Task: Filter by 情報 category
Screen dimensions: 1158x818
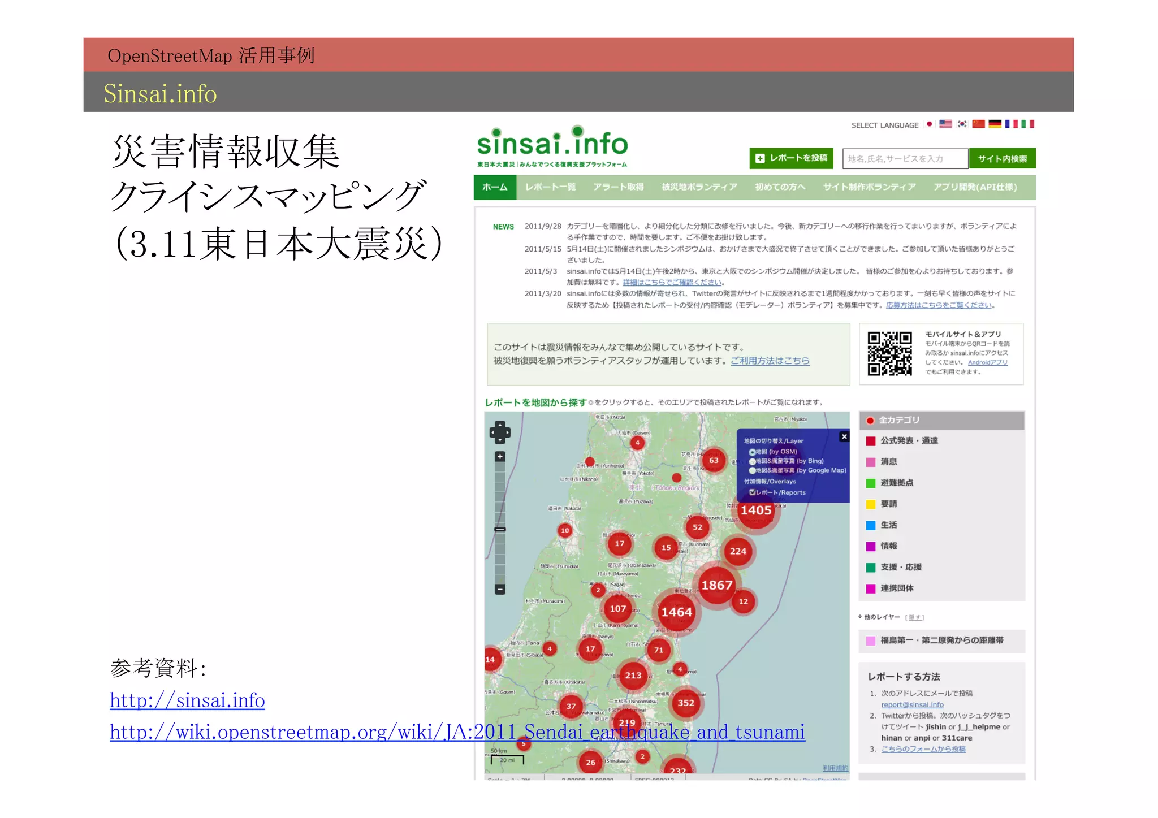Action: [x=941, y=546]
